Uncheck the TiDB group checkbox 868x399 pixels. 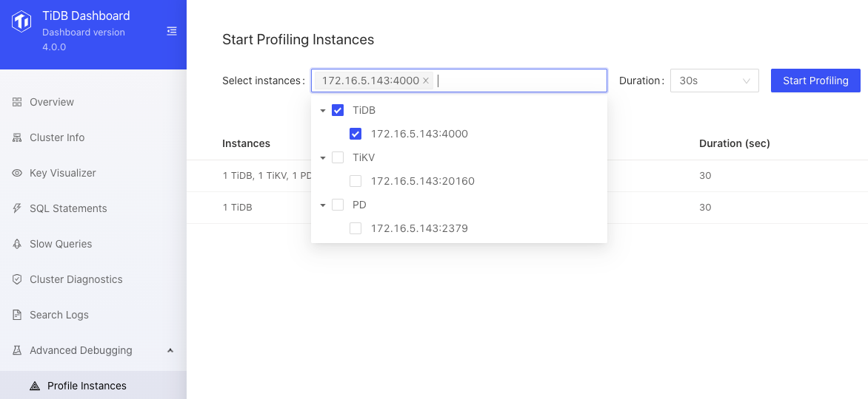pos(338,110)
